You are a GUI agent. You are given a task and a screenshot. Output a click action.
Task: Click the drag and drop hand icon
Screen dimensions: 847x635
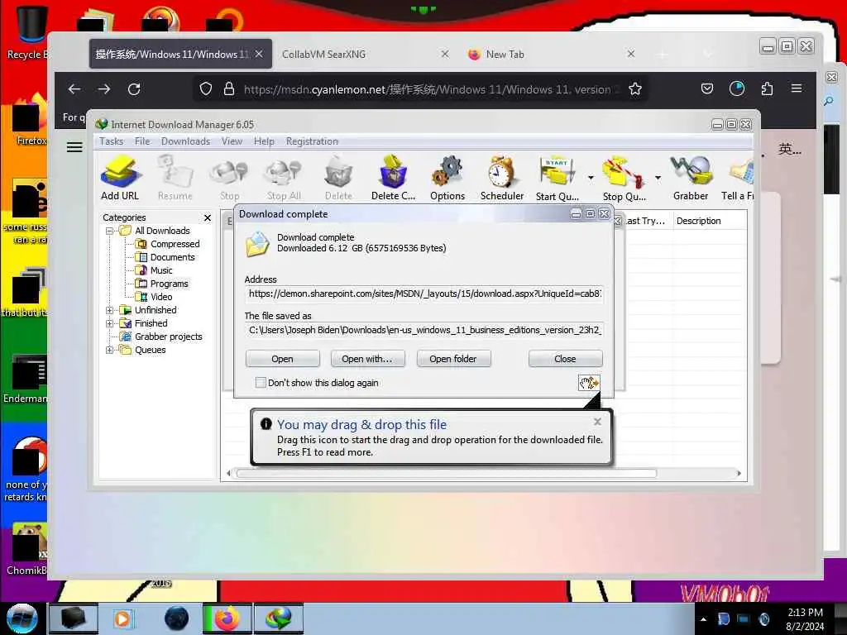(589, 383)
